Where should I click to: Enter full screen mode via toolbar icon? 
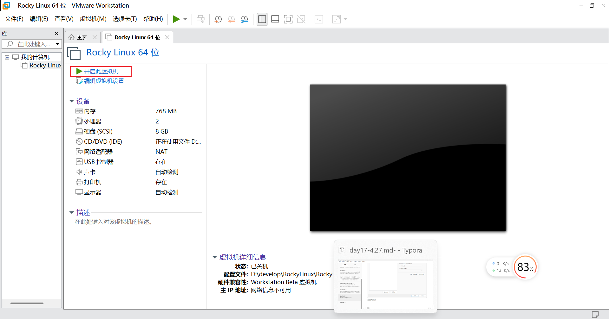coord(288,19)
